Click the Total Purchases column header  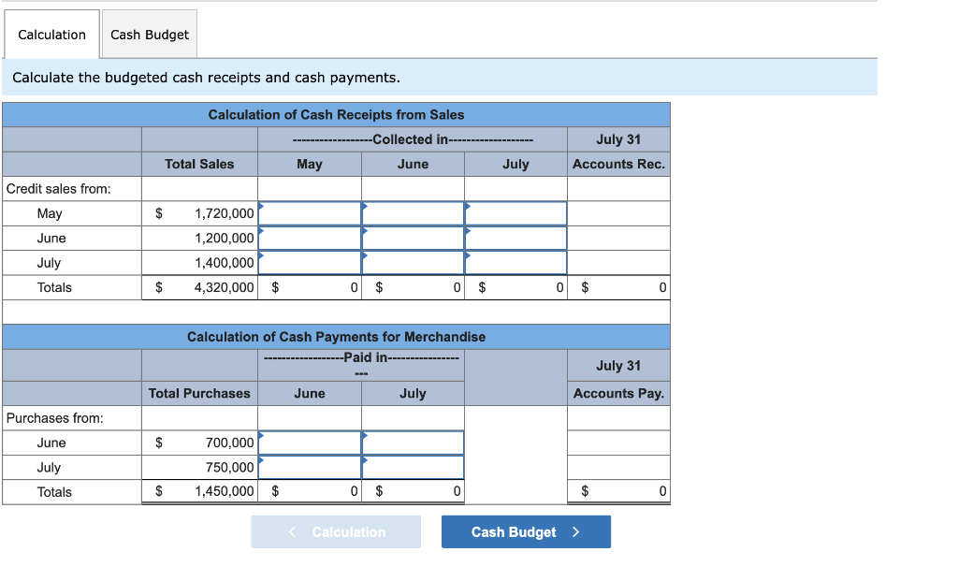point(200,394)
